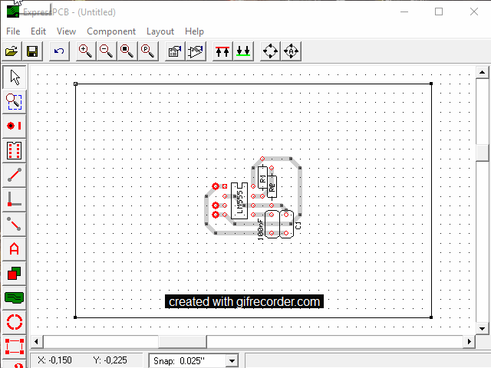Viewport: 491px width, 368px height.
Task: Select the place rectangle tool
Action: [x=14, y=273]
